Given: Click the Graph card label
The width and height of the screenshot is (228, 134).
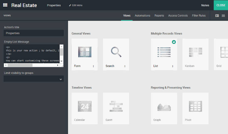Looking at the screenshot, I should 157,120.
